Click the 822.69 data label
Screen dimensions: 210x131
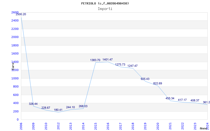pyautogui.click(x=157, y=84)
